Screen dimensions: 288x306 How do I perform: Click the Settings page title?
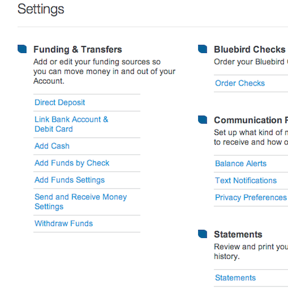pyautogui.click(x=41, y=9)
